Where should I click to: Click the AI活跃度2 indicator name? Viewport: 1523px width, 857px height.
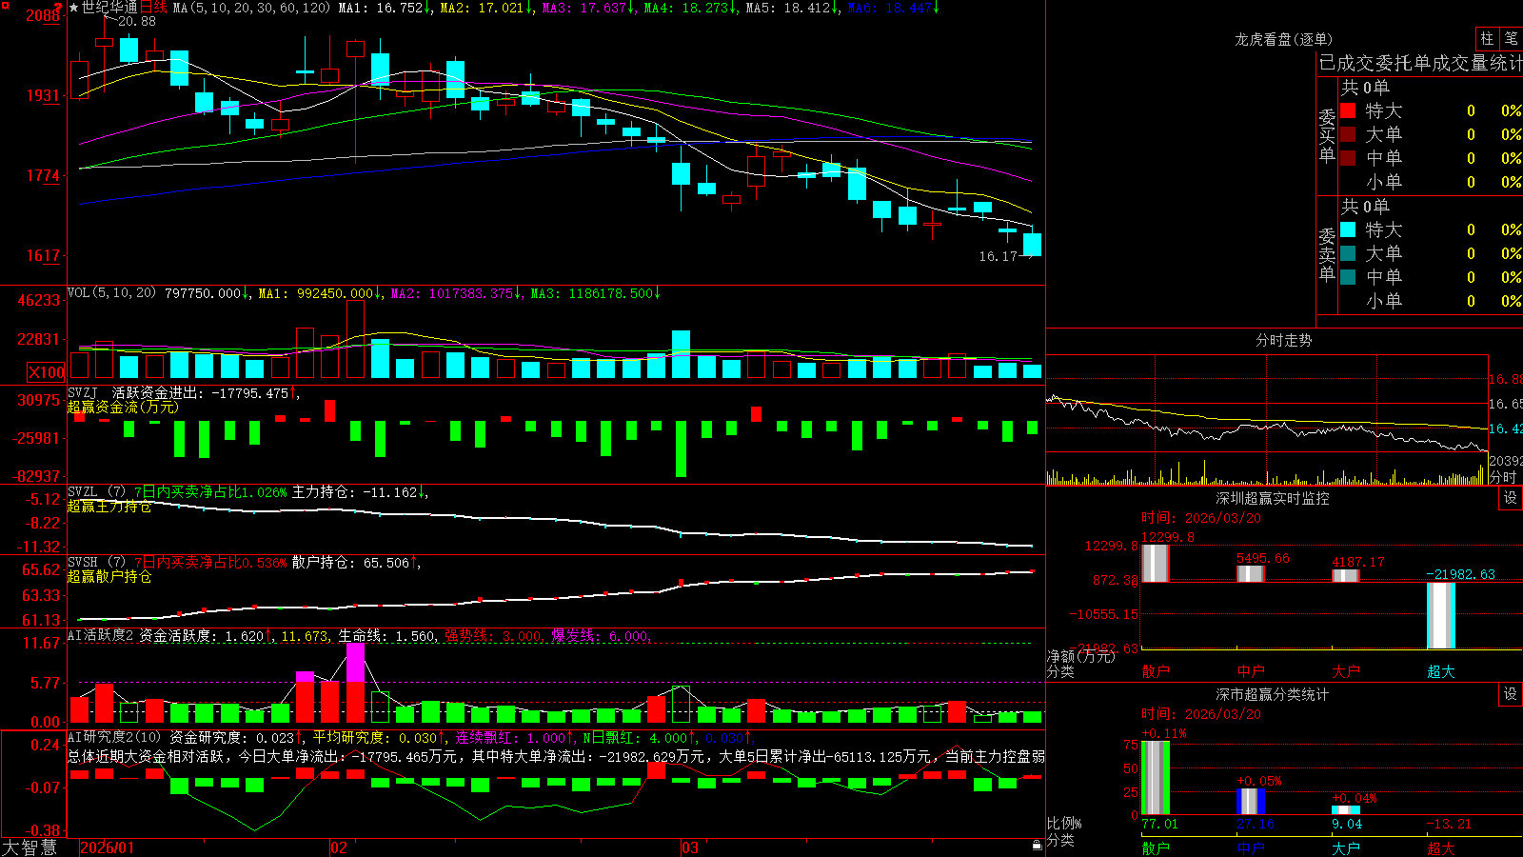[x=100, y=635]
